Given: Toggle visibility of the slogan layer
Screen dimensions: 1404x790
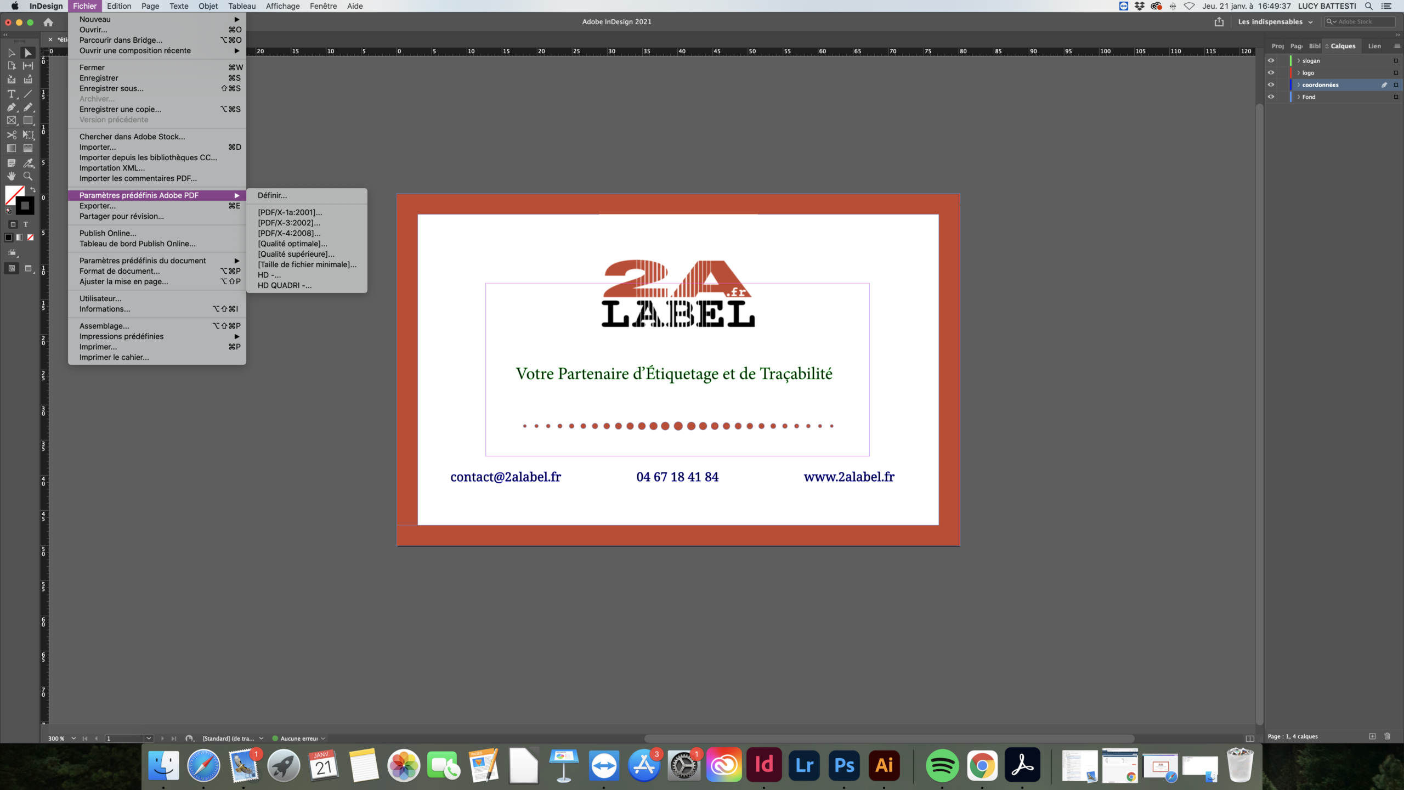Looking at the screenshot, I should [x=1273, y=60].
